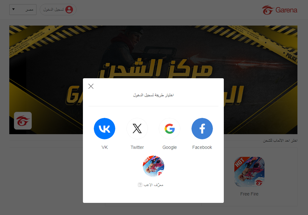The height and width of the screenshot is (215, 308).
Task: Click the تسجيل الدخول login button
Action: coord(58,10)
